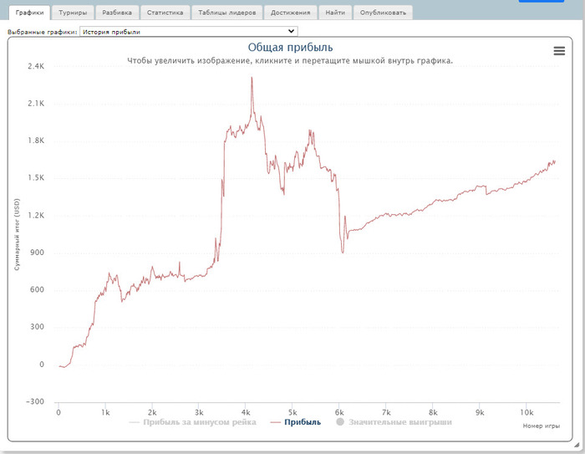
Task: Open the Найти tab
Action: coord(335,13)
